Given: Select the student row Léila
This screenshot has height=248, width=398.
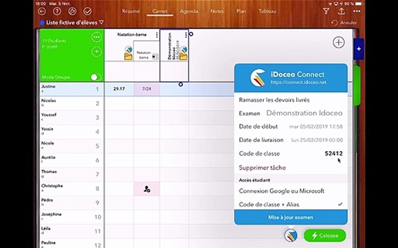Looking at the screenshot, I should (72, 231).
